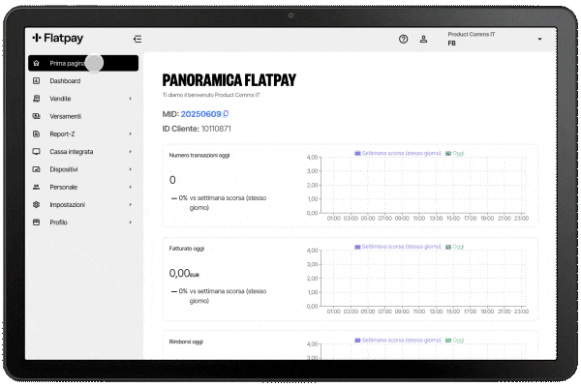Click the Report-Z document icon
Screen dimensions: 581x387
[x=37, y=134]
